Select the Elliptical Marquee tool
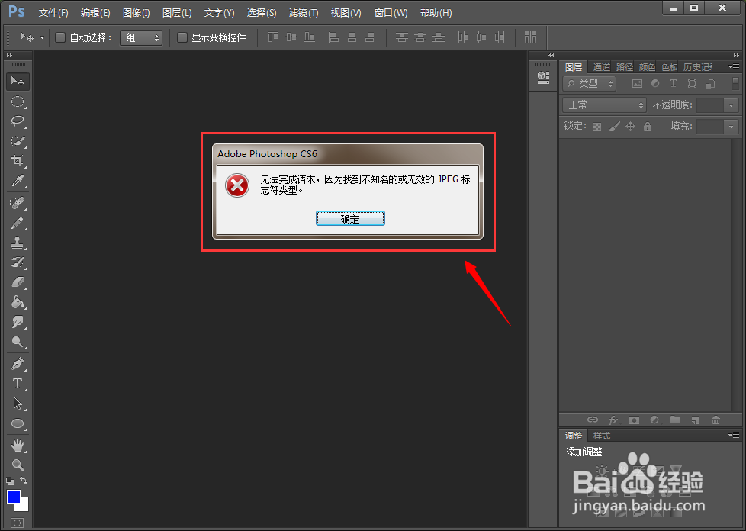This screenshot has height=531, width=746. pos(18,101)
